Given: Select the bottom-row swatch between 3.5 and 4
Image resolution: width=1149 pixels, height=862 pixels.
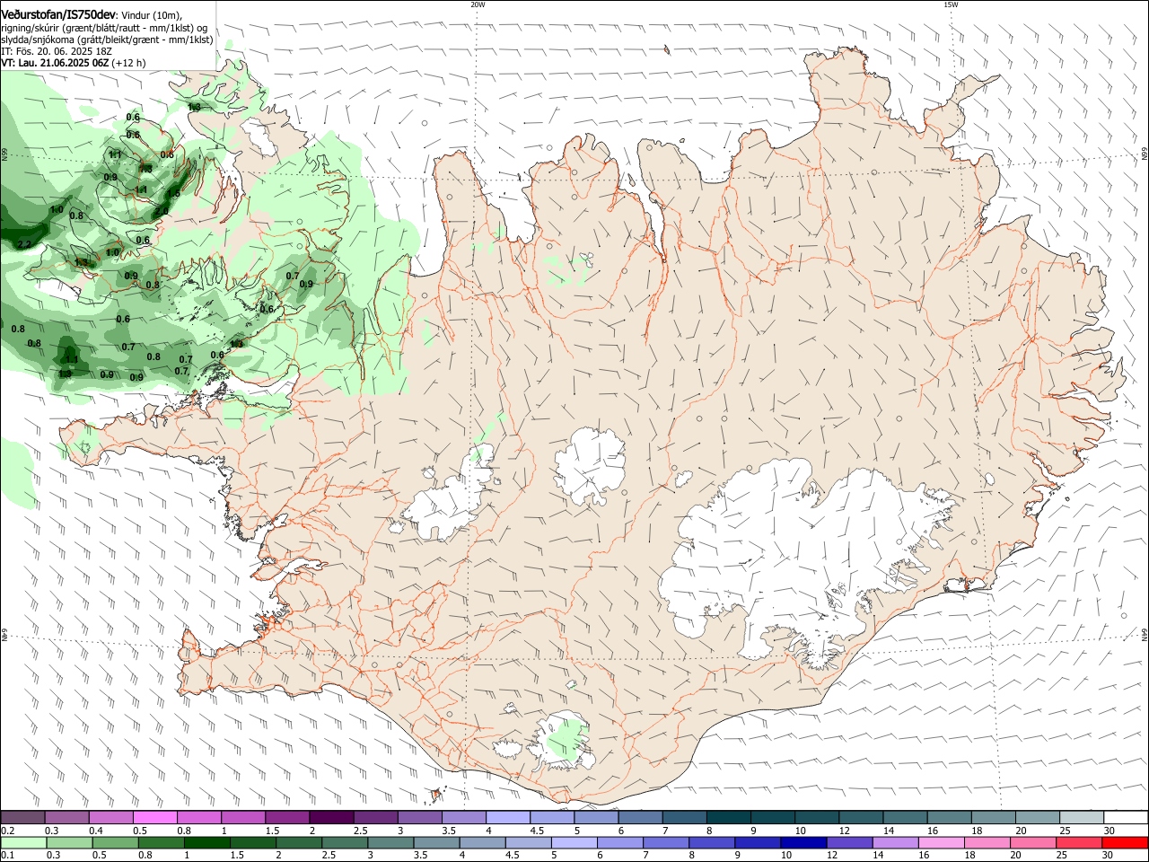Looking at the screenshot, I should (436, 842).
